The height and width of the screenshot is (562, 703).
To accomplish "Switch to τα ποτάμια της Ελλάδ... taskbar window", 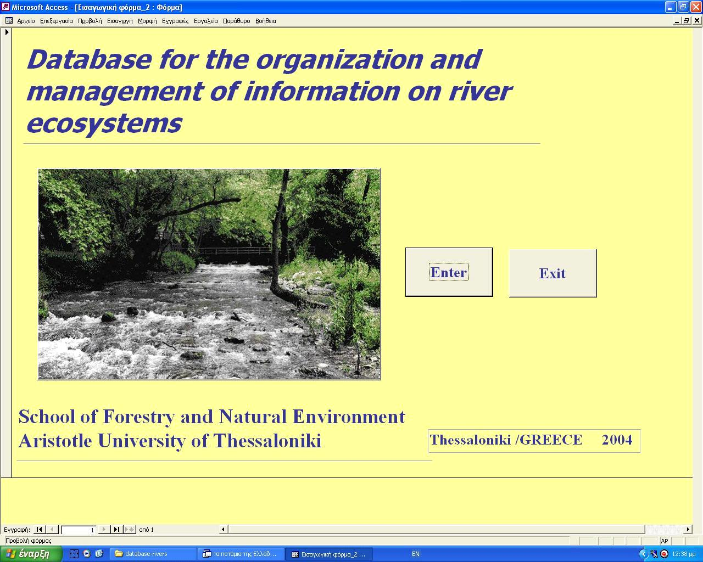I will (x=241, y=554).
